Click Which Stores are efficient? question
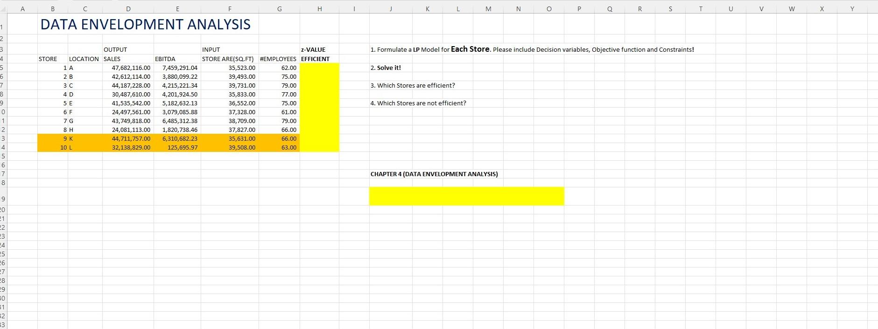878x329 pixels. coord(413,85)
